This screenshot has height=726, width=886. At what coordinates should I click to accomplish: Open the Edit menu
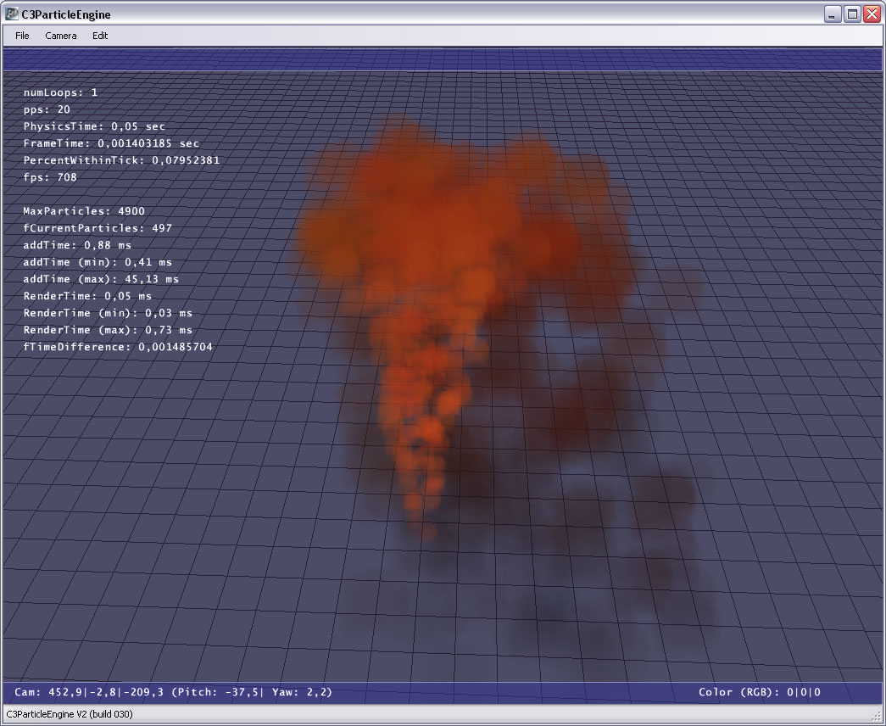(100, 36)
